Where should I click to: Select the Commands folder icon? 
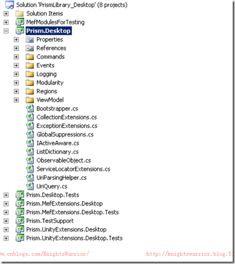30,57
